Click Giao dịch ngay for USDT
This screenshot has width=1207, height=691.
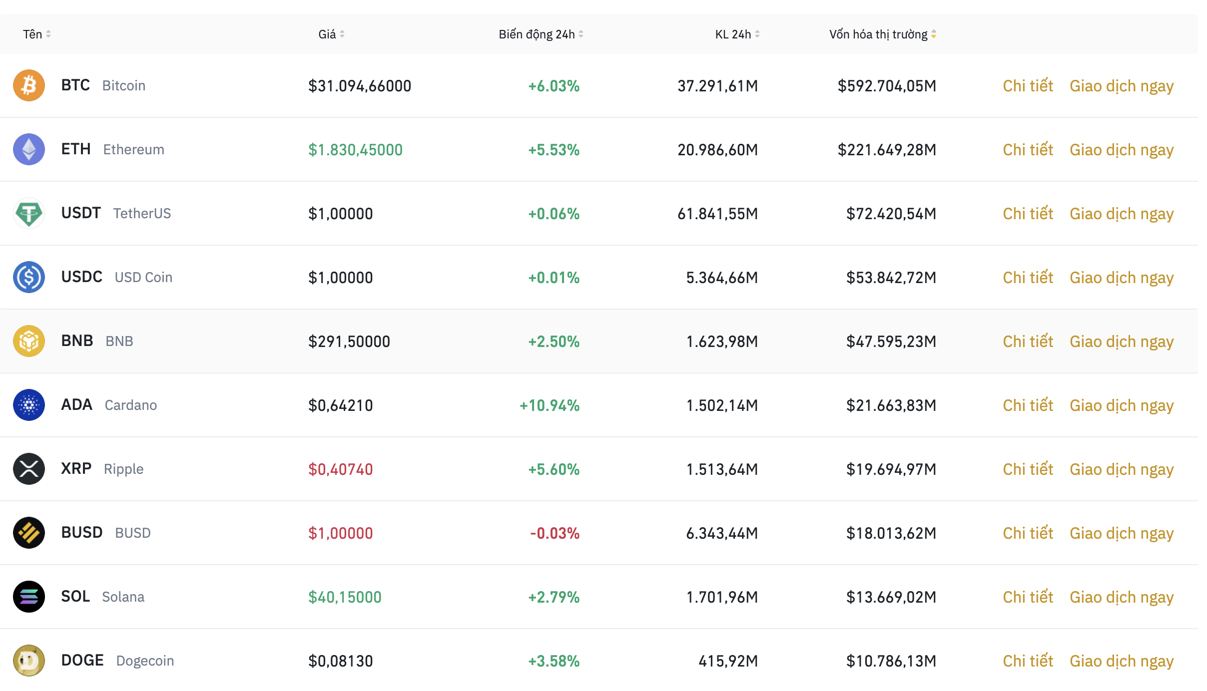click(x=1122, y=215)
